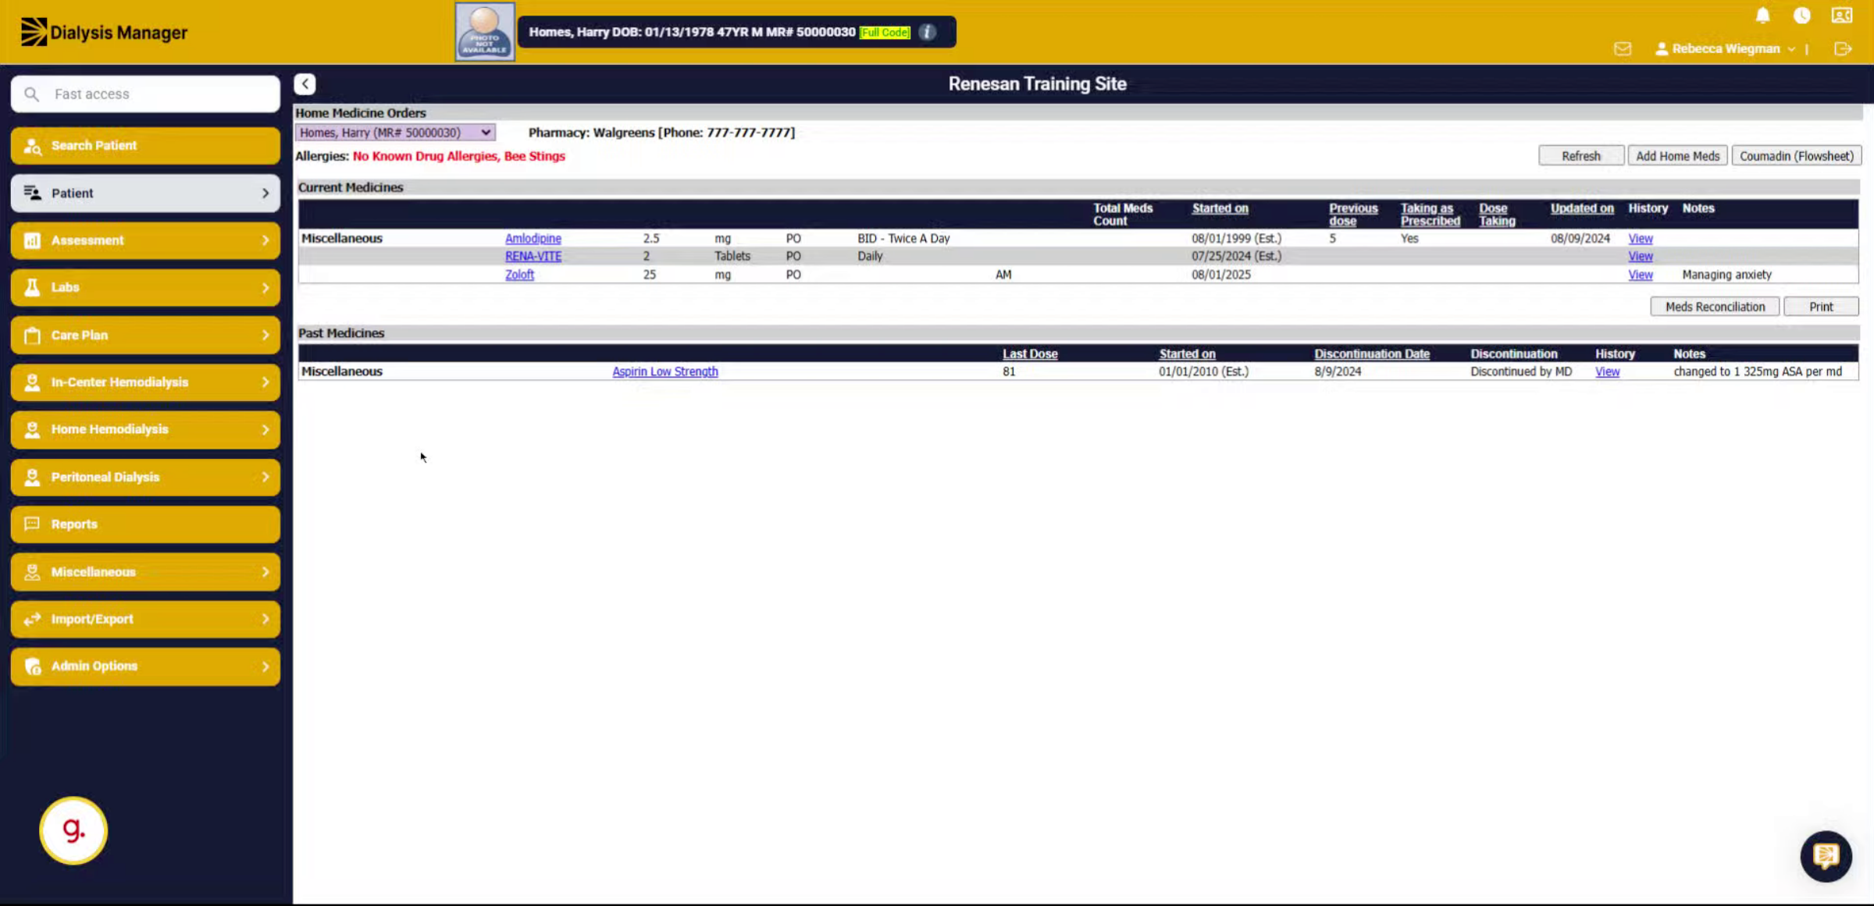
Task: Click the clock icon in header
Action: tap(1802, 16)
